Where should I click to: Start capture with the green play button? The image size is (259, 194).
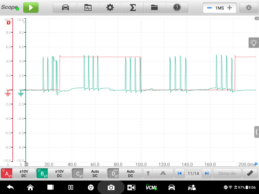point(31,8)
